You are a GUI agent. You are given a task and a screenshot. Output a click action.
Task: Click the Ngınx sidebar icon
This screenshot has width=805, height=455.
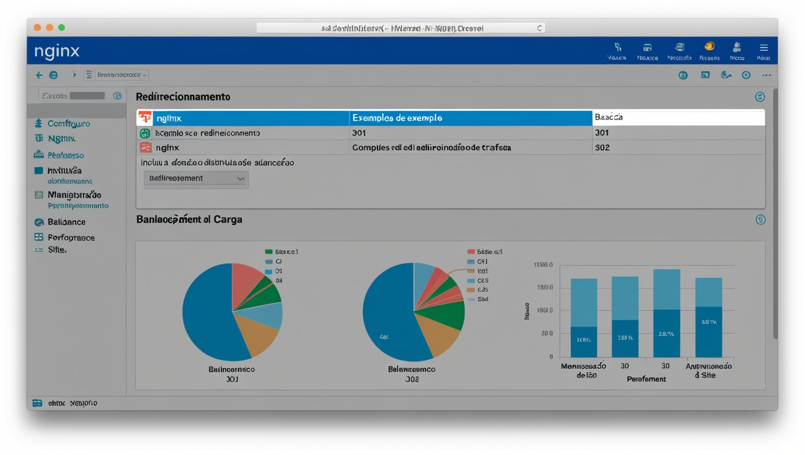(x=39, y=138)
